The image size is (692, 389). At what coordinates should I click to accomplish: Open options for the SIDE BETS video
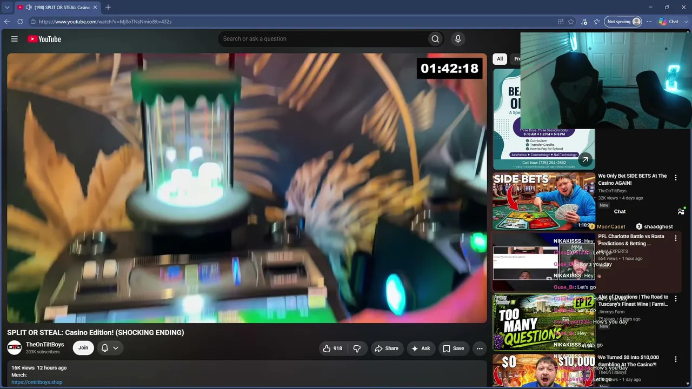click(x=675, y=178)
